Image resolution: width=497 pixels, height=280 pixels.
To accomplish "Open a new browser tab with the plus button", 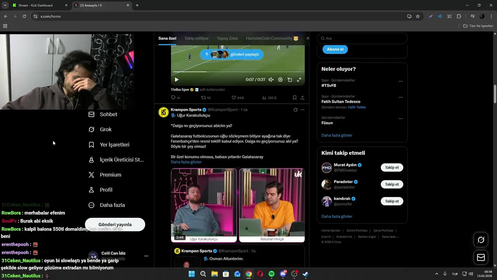I will [137, 5].
